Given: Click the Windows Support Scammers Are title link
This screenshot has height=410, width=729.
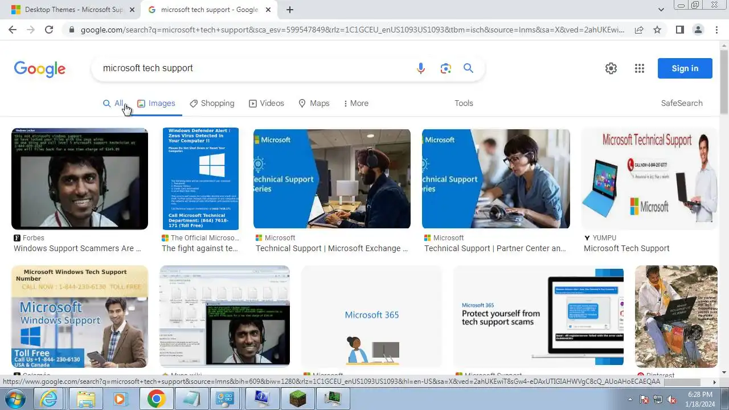Looking at the screenshot, I should 77,248.
